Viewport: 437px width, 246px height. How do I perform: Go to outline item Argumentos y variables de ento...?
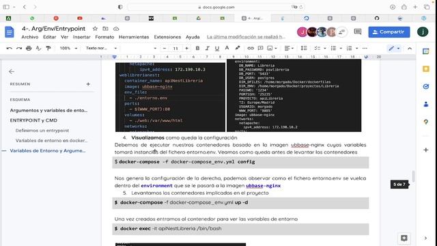(x=48, y=110)
